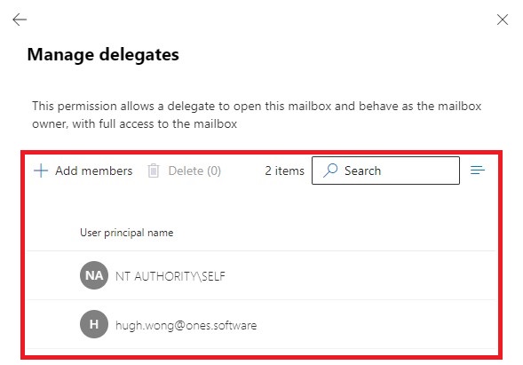523x365 pixels.
Task: Go back using the left arrow icon
Action: click(20, 20)
